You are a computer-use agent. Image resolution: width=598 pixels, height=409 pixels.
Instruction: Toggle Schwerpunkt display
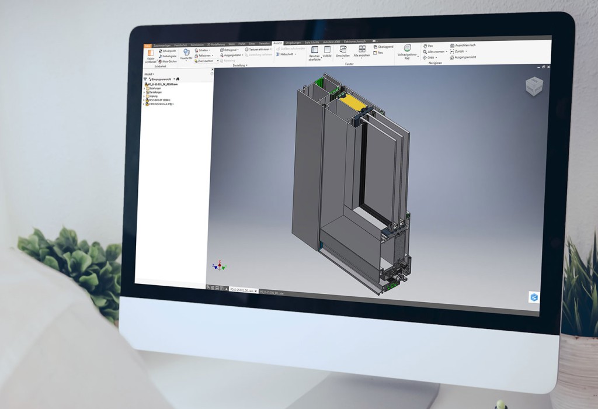tap(160, 51)
